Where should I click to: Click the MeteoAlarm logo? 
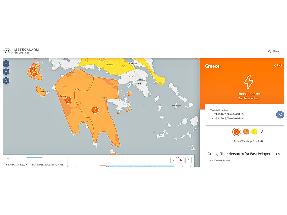[x=21, y=51]
